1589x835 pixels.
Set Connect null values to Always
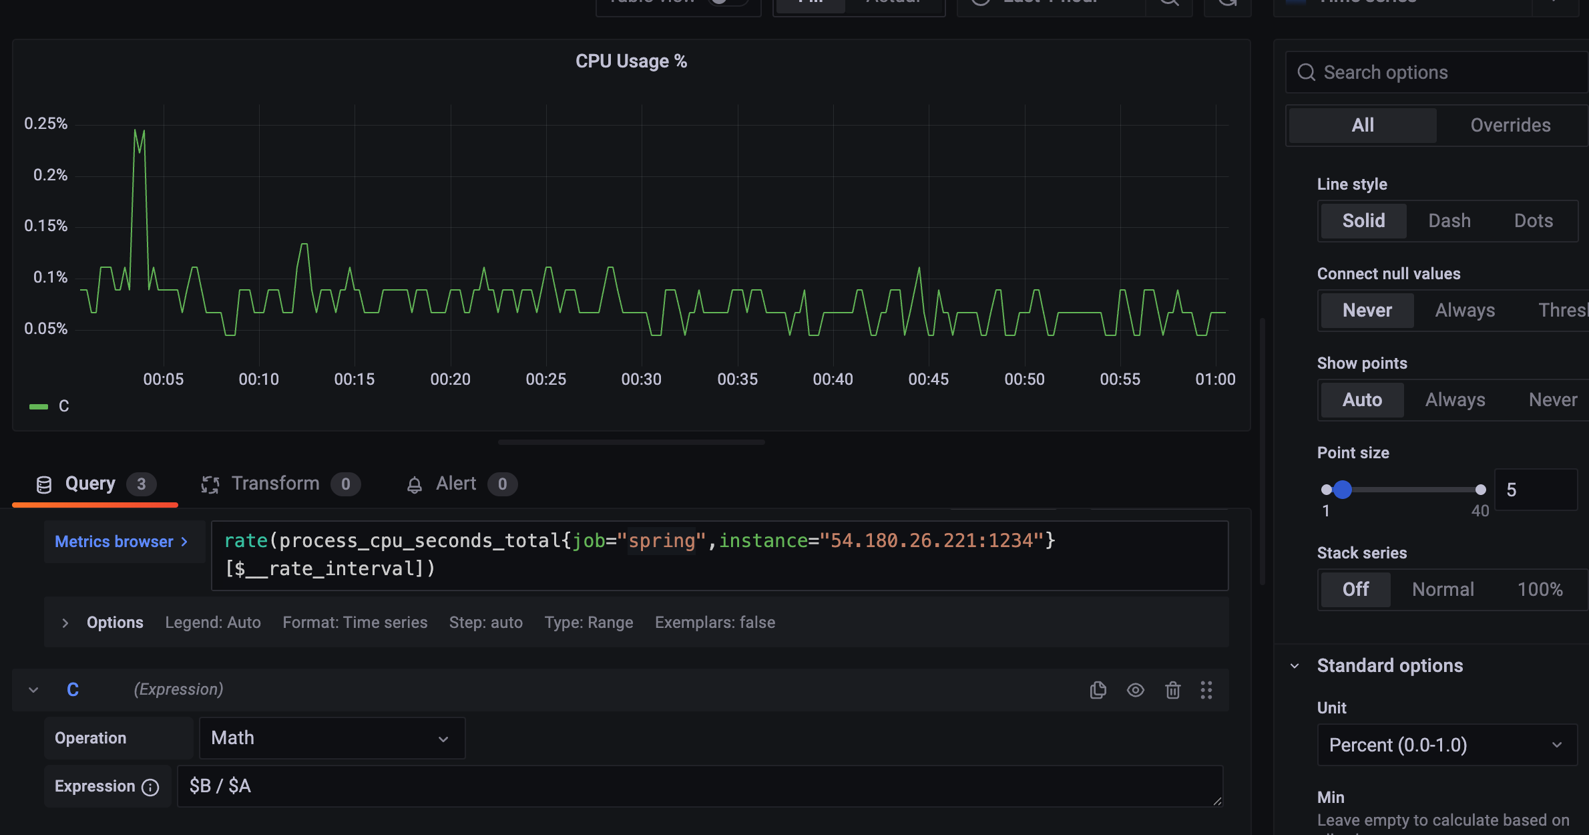[1465, 311]
